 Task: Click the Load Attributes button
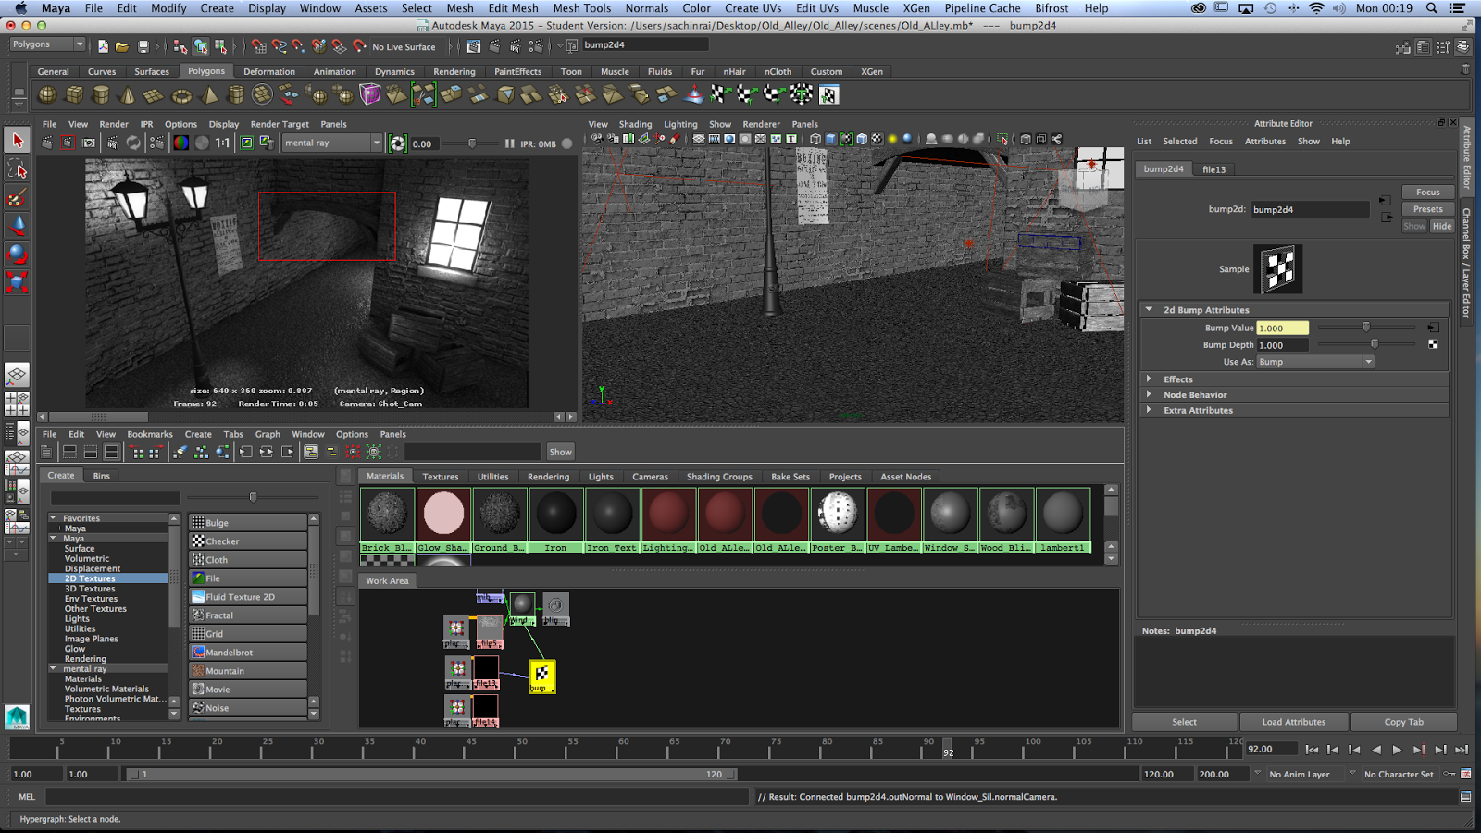click(1294, 722)
